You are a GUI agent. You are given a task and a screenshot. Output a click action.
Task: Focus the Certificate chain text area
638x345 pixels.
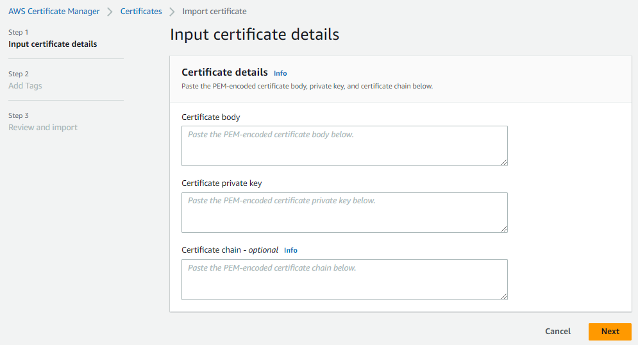(x=344, y=280)
